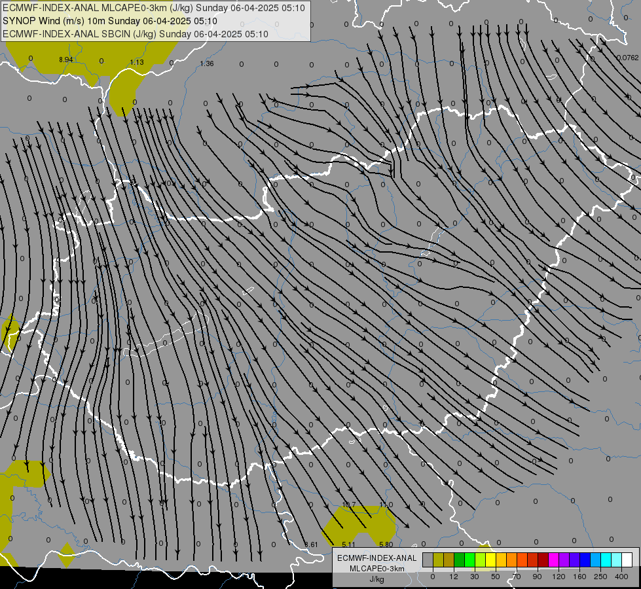Click the dark green legend swatch
Viewport: 641px width, 589px height.
point(460,560)
